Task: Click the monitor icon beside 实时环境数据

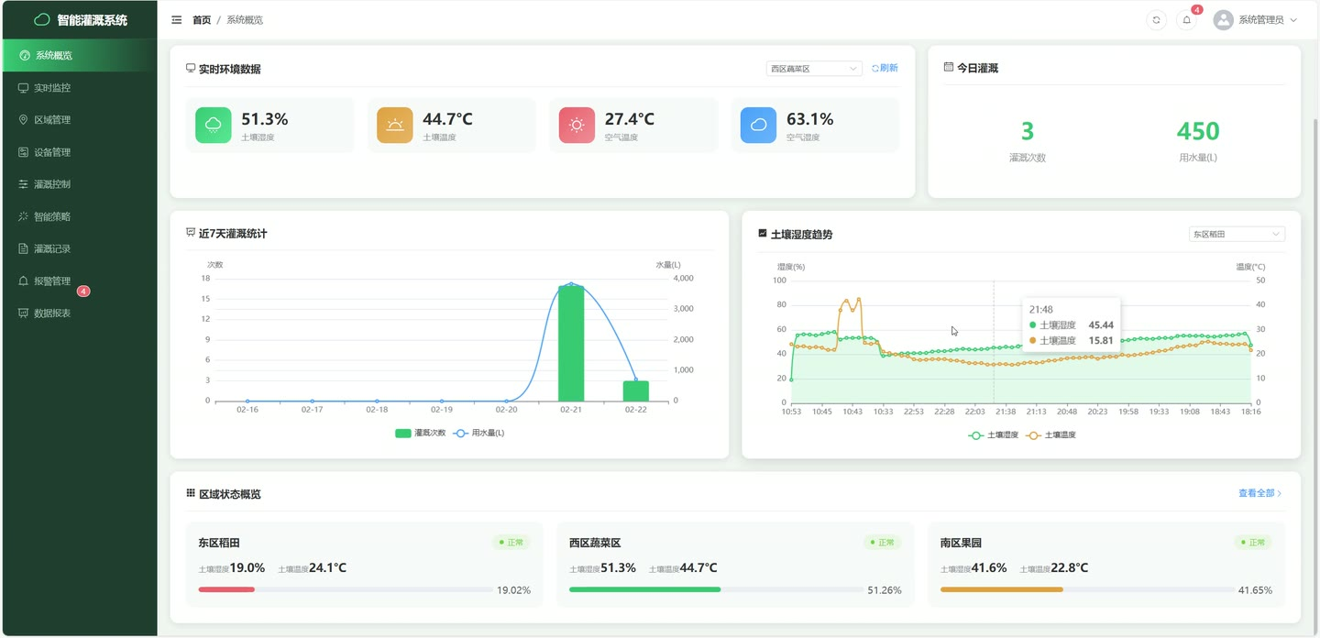Action: point(191,68)
